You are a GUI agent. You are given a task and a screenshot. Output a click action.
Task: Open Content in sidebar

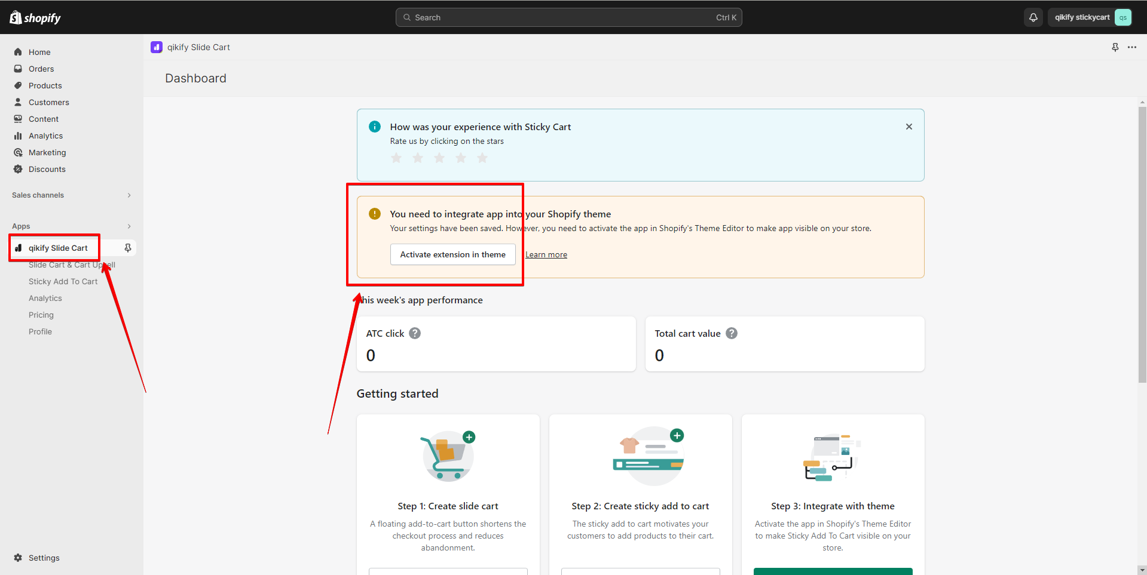pos(44,119)
